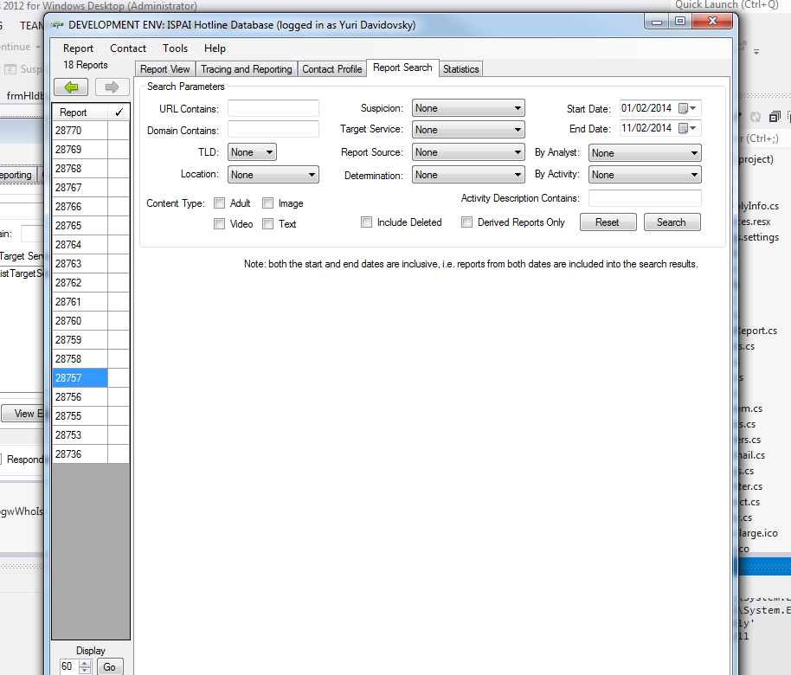Click the application icon in title bar
Image resolution: width=791 pixels, height=675 pixels.
click(x=57, y=25)
